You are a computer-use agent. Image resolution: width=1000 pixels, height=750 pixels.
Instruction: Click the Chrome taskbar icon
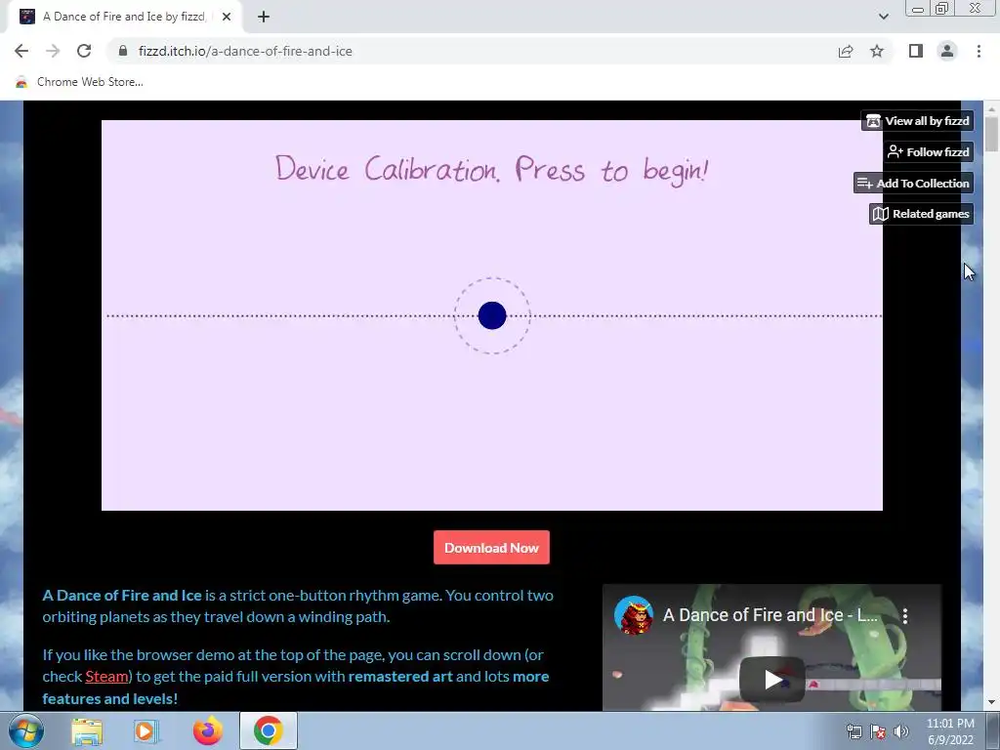[x=268, y=730]
